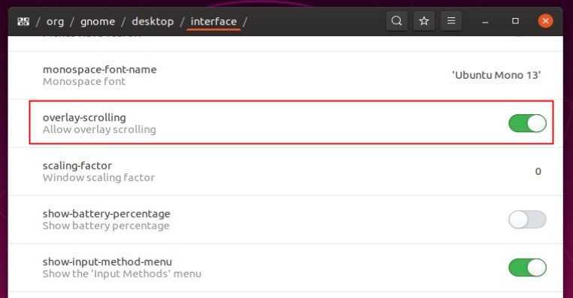Open the search icon in header bar

click(396, 21)
